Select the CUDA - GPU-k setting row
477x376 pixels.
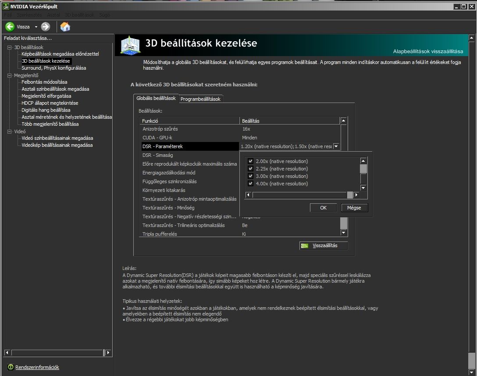point(240,138)
